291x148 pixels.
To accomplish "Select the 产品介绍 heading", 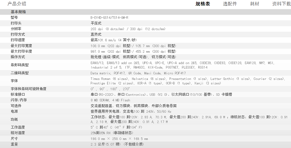I will click(17, 4).
